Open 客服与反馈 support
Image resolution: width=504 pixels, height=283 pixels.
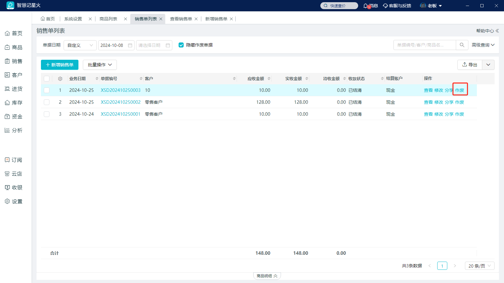point(397,6)
